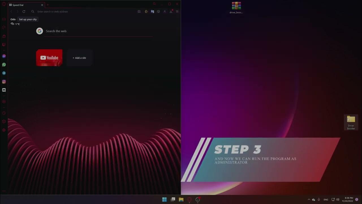Open GX Control speedometer icon in sidebar

point(4,27)
